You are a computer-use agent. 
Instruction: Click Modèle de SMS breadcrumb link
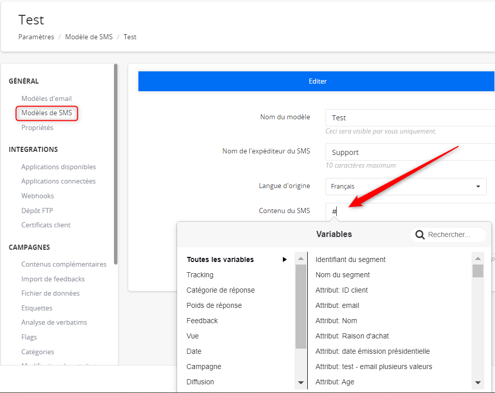[x=89, y=37]
